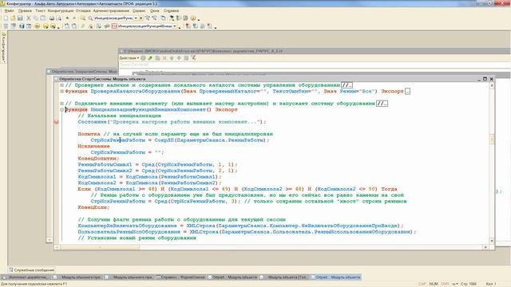Click the filter funnel icon in background window
511x287 pixels.
pyautogui.click(x=193, y=58)
